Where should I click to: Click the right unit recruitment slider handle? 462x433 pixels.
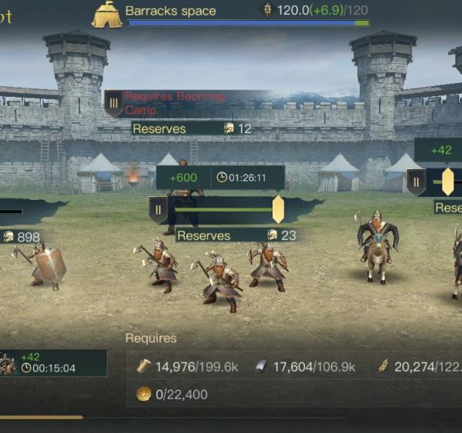[447, 182]
